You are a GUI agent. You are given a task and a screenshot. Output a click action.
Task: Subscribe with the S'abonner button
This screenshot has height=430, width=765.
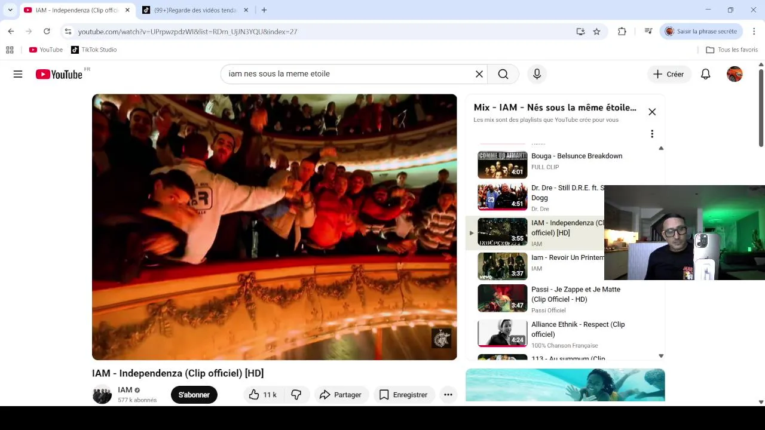tap(194, 395)
